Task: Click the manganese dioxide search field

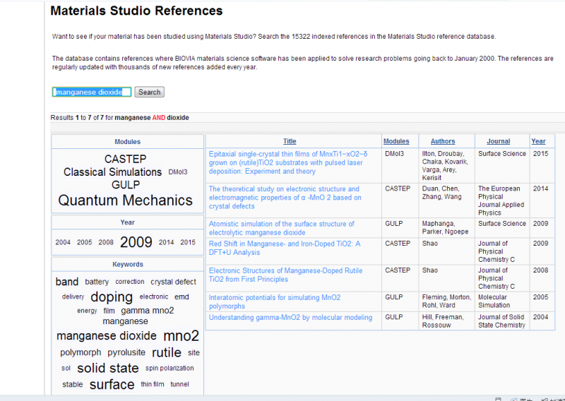Action: (92, 92)
